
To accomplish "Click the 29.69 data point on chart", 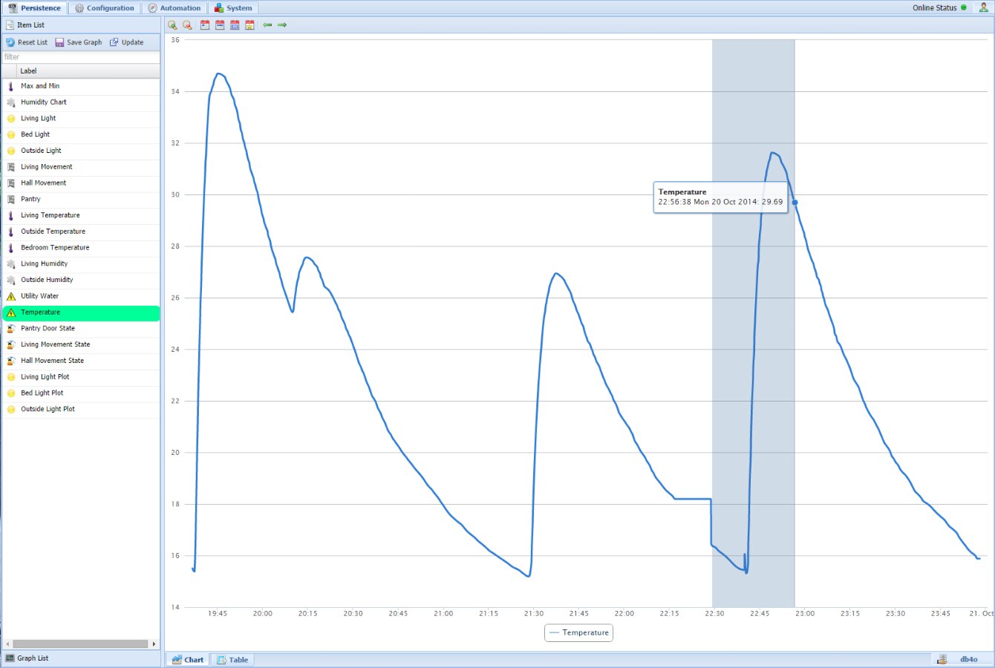I will pyautogui.click(x=795, y=202).
